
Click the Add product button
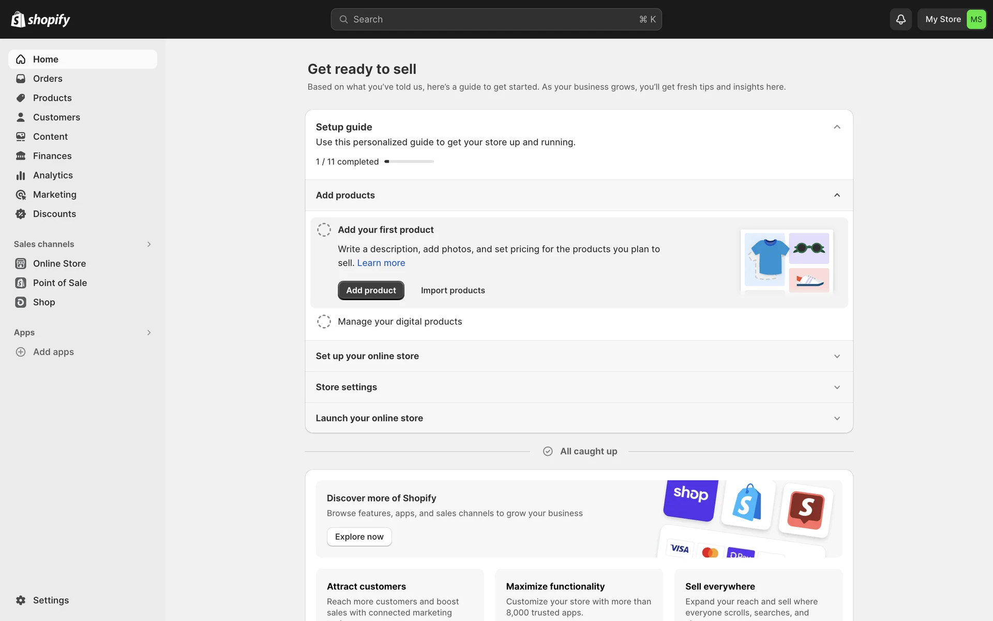click(371, 290)
